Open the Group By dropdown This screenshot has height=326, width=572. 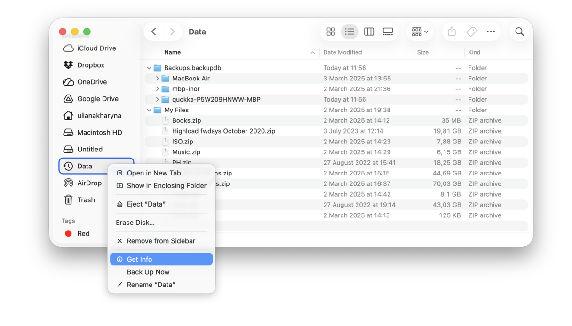(x=419, y=32)
